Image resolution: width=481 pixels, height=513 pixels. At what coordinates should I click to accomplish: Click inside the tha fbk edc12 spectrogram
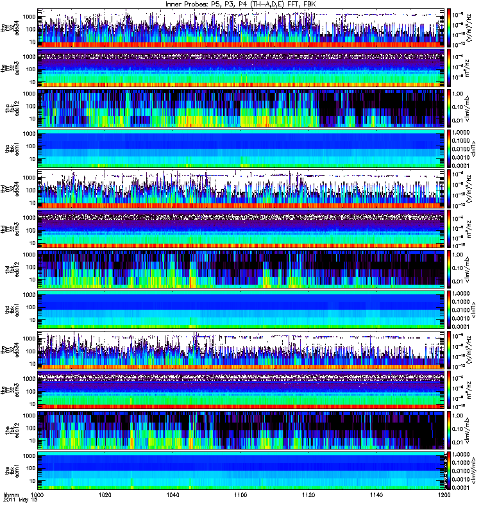tap(241, 108)
